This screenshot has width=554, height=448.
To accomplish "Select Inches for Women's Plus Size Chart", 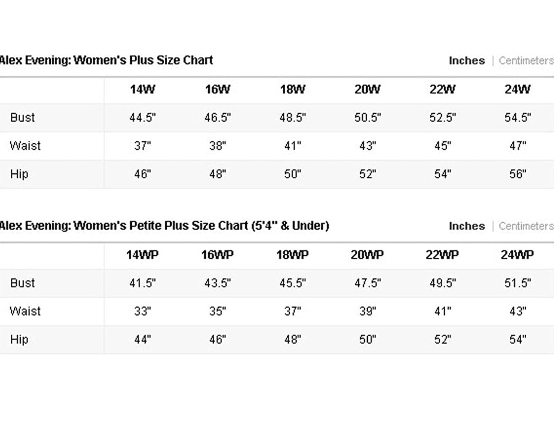I will pyautogui.click(x=467, y=60).
